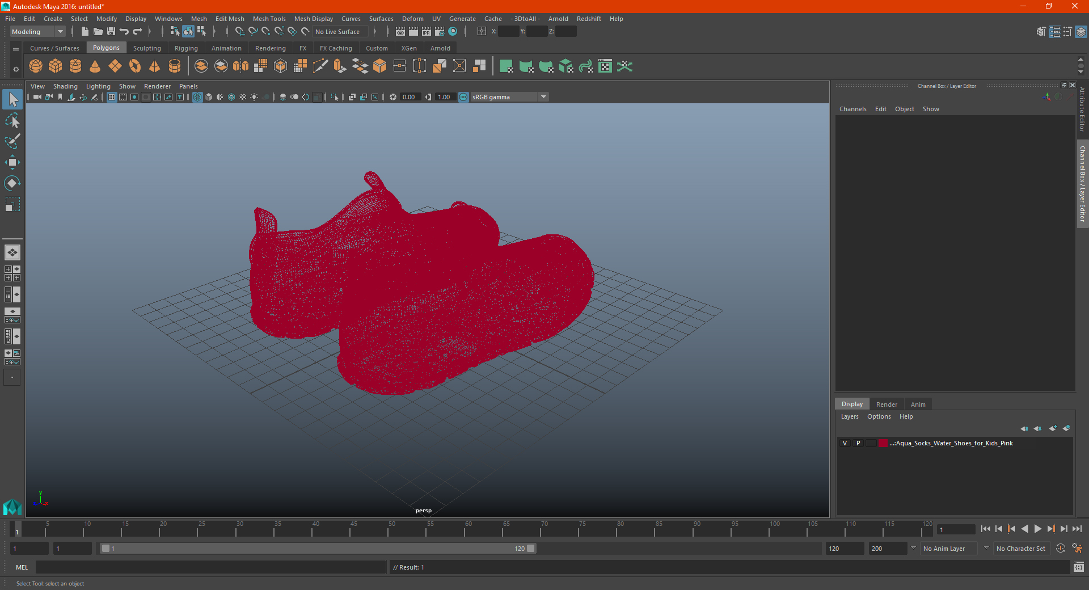
Task: Create a polygon cone from the shelf
Action: pos(95,66)
